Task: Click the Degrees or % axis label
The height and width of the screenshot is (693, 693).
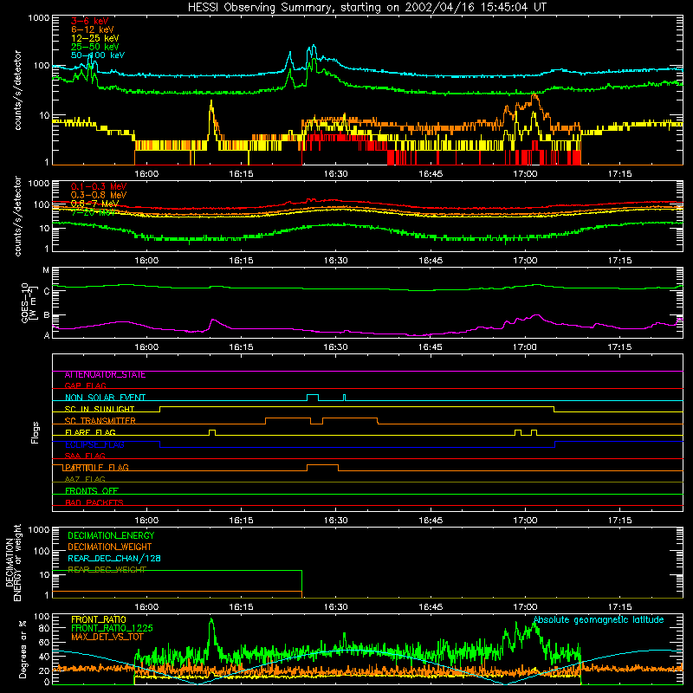Action: (23, 649)
